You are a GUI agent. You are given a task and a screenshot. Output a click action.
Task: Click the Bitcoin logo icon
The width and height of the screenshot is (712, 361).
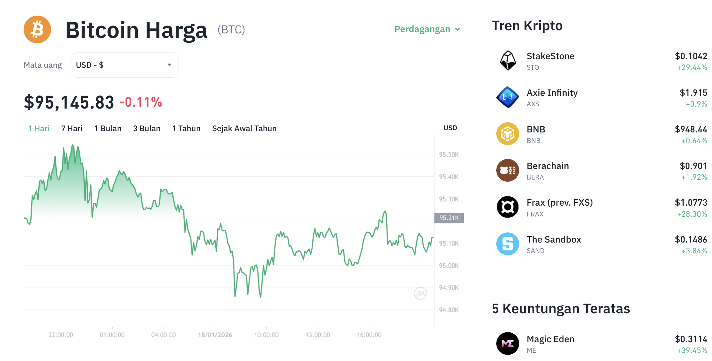tap(37, 29)
